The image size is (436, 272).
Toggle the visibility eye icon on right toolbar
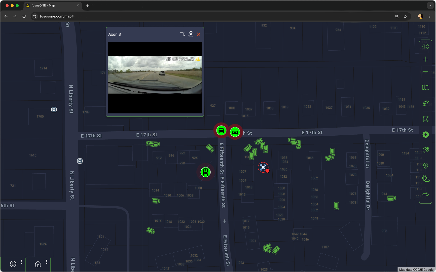pos(426,47)
